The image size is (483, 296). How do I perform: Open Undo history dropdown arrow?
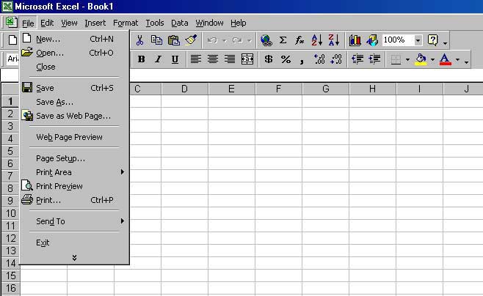[x=225, y=40]
